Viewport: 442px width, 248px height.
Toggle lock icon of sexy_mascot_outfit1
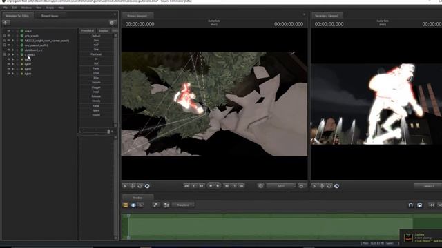(4, 45)
